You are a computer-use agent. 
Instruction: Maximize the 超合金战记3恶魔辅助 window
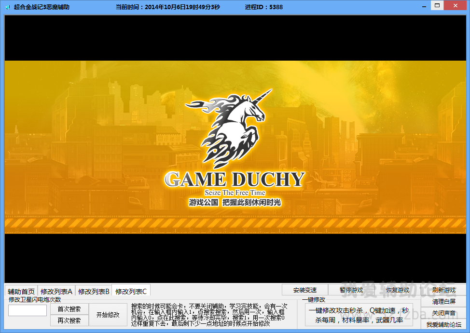coord(437,5)
